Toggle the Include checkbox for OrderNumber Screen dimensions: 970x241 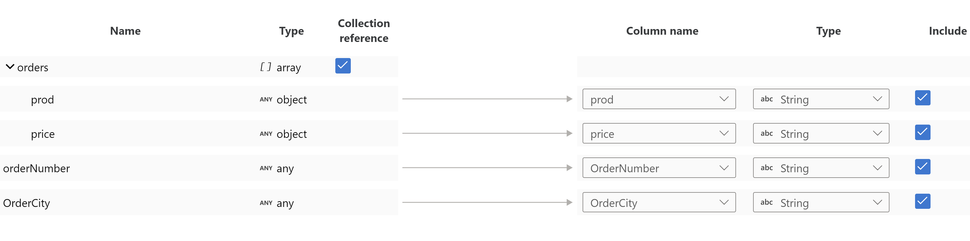point(922,167)
